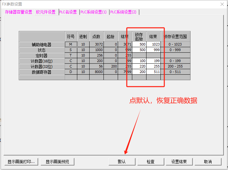
Task: Close the FX参数设置 dialog window
Action: 222,4
